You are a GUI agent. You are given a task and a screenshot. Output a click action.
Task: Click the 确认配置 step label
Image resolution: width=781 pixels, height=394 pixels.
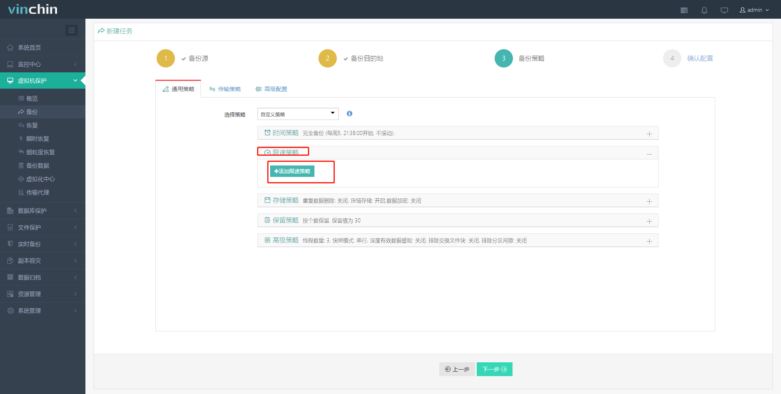(700, 58)
